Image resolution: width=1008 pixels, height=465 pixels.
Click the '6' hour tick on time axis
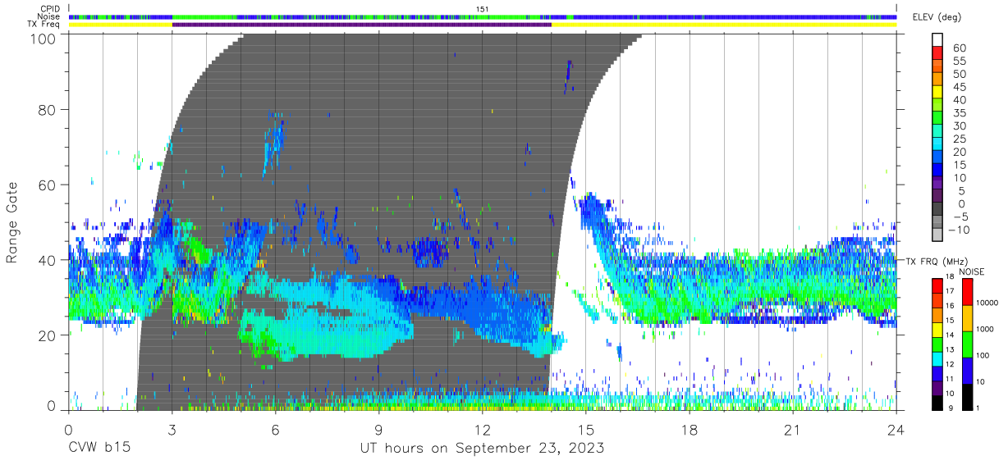(276, 430)
